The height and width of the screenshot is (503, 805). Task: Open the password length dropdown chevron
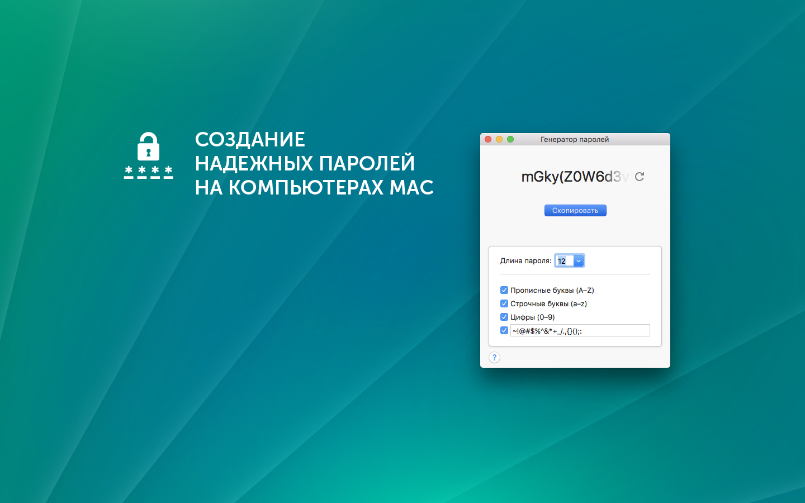tap(579, 260)
